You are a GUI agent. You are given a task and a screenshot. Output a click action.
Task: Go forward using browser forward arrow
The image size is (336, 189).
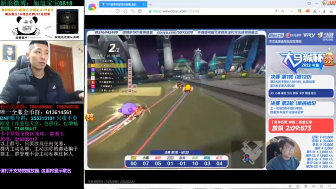pos(110,11)
